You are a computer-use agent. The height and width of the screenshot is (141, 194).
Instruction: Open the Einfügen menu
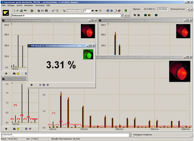[x=11, y=5]
